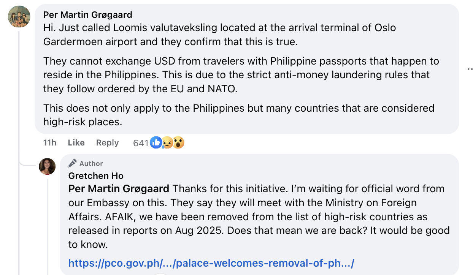Click Per Martin Grøgaard's name above his comment
The height and width of the screenshot is (275, 473).
(88, 15)
